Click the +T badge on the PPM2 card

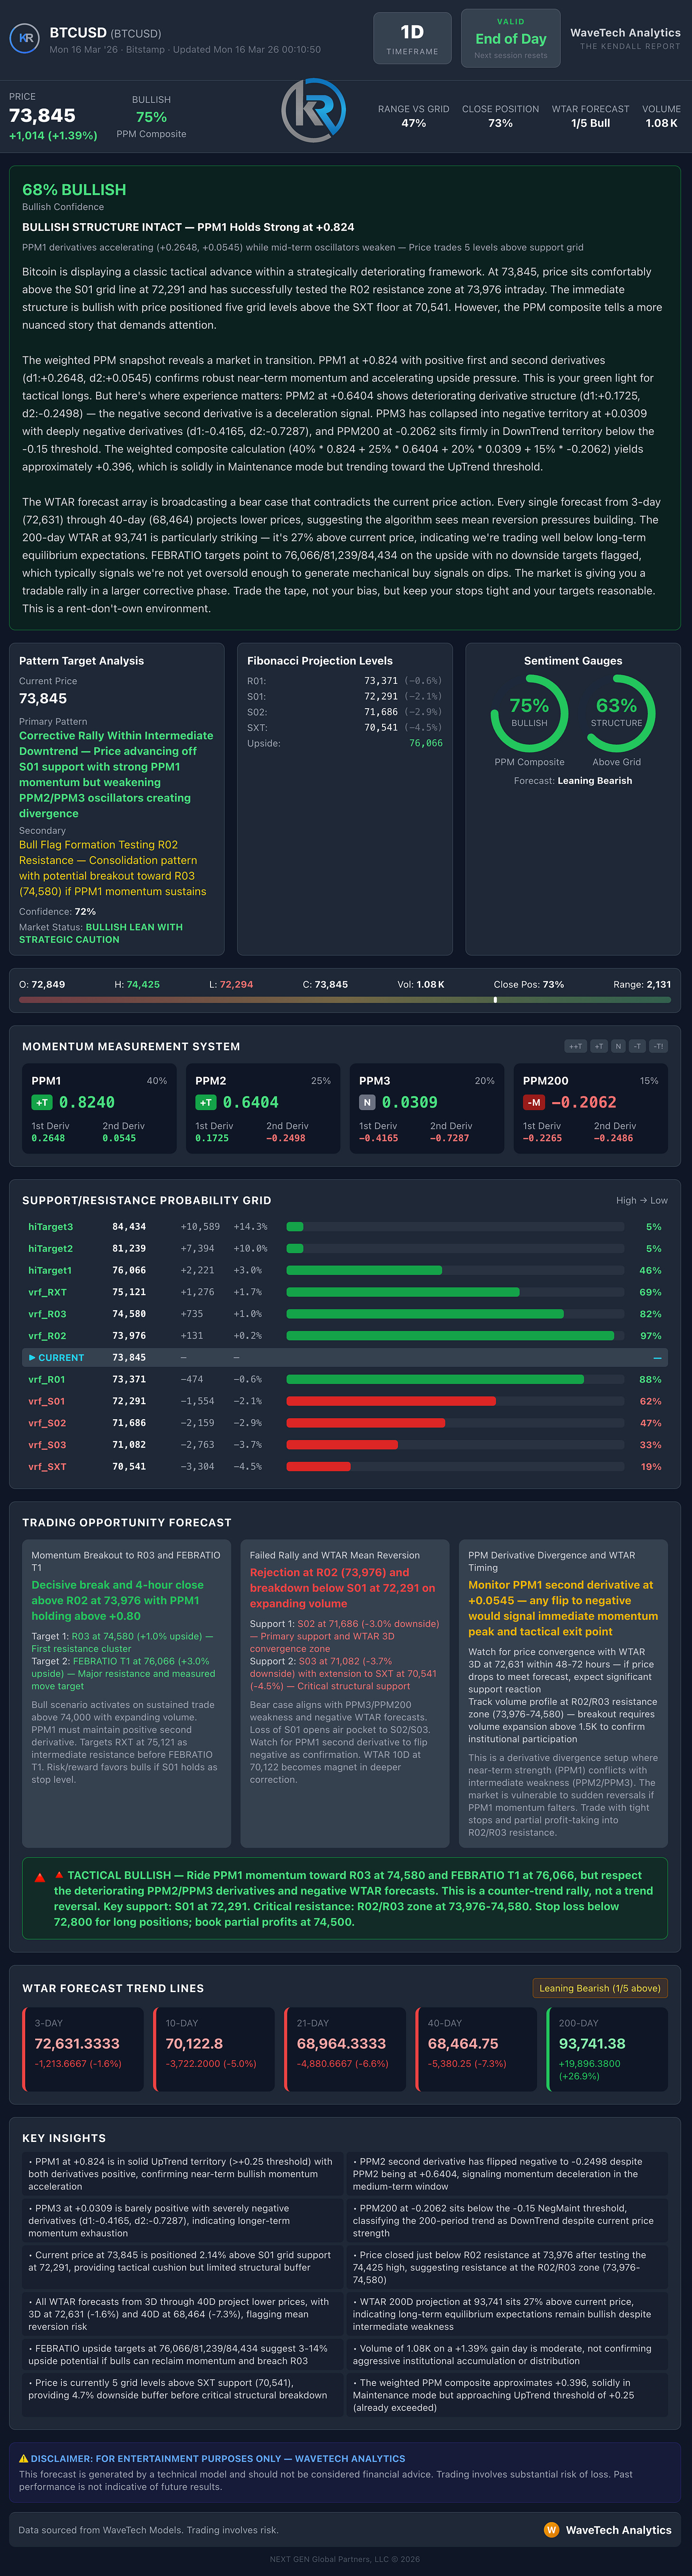[206, 1102]
